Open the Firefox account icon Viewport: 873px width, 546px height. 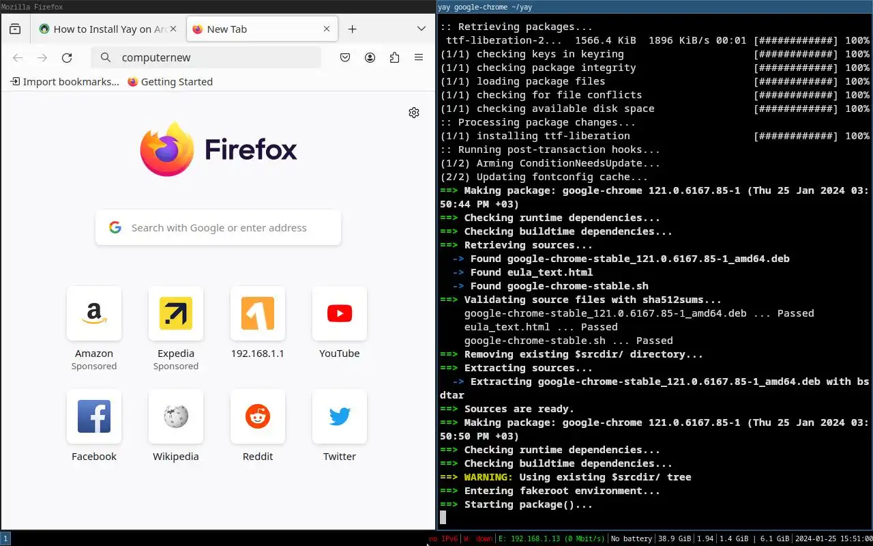(370, 58)
